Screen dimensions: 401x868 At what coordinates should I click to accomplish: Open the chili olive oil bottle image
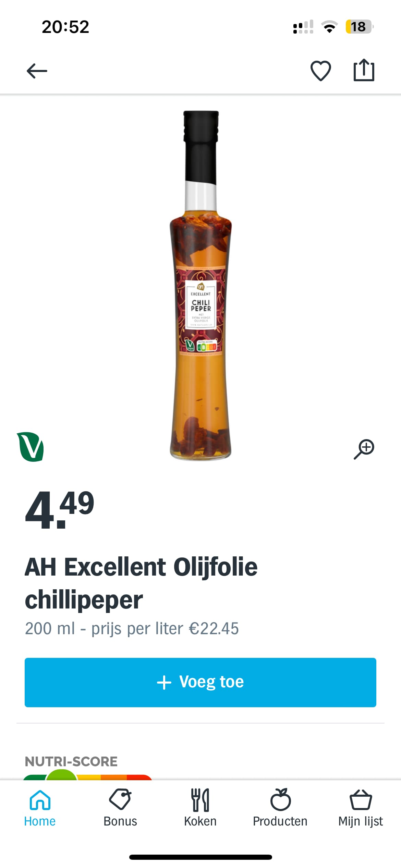[200, 285]
